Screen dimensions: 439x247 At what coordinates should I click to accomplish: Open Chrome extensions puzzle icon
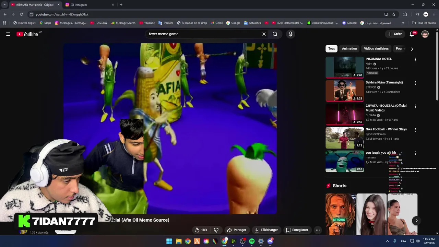[x=405, y=14]
